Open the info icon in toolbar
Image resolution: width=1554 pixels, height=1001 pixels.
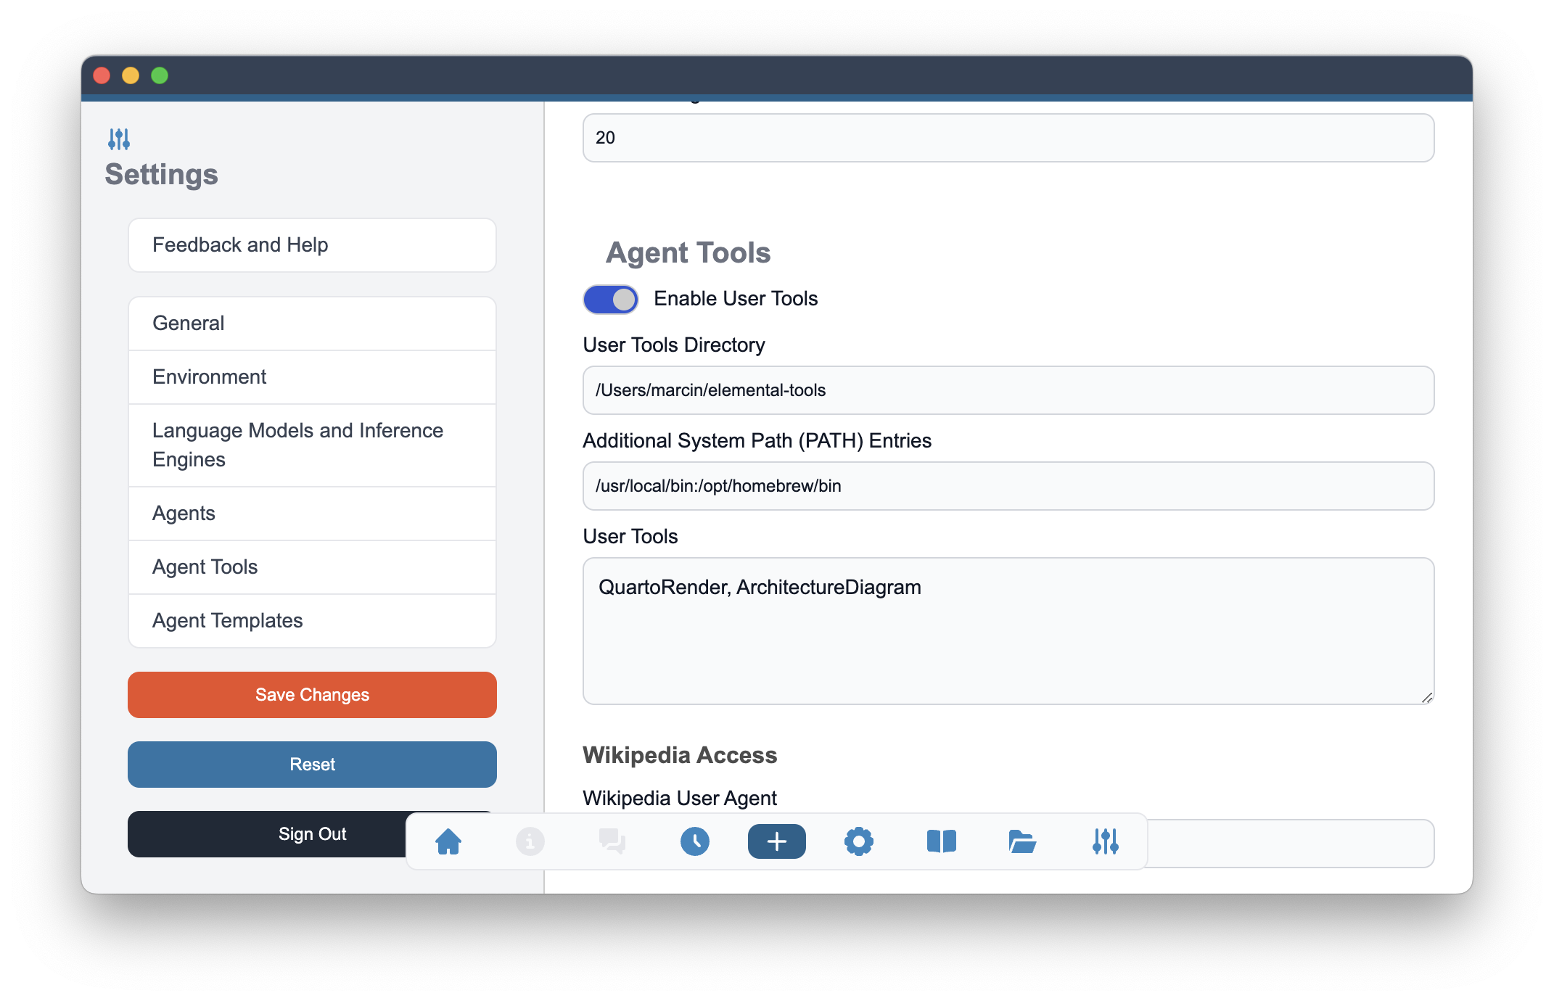[x=530, y=841]
